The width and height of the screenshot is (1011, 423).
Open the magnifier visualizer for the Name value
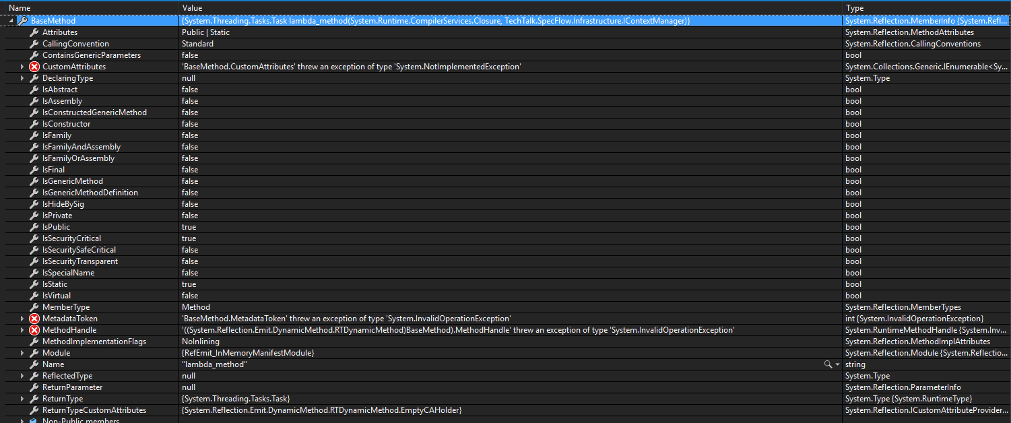(x=828, y=364)
